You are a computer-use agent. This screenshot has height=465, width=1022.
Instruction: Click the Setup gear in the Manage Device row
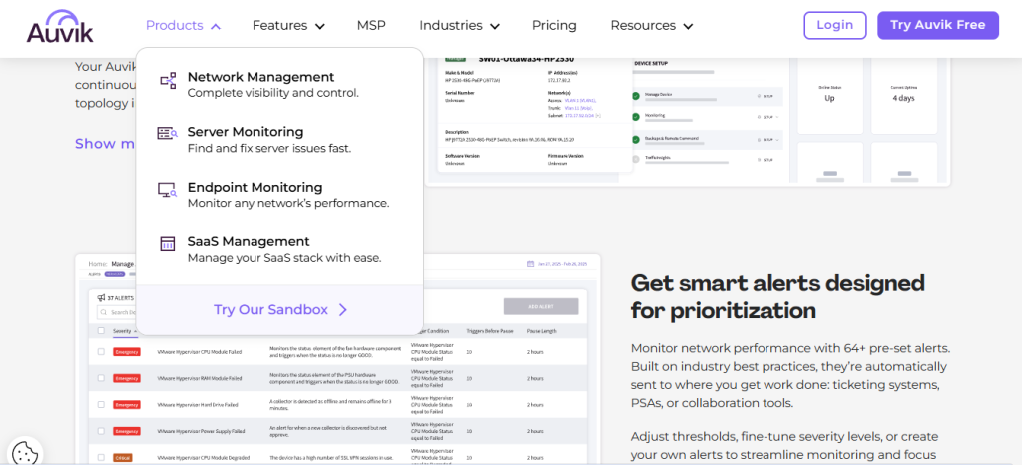click(760, 96)
